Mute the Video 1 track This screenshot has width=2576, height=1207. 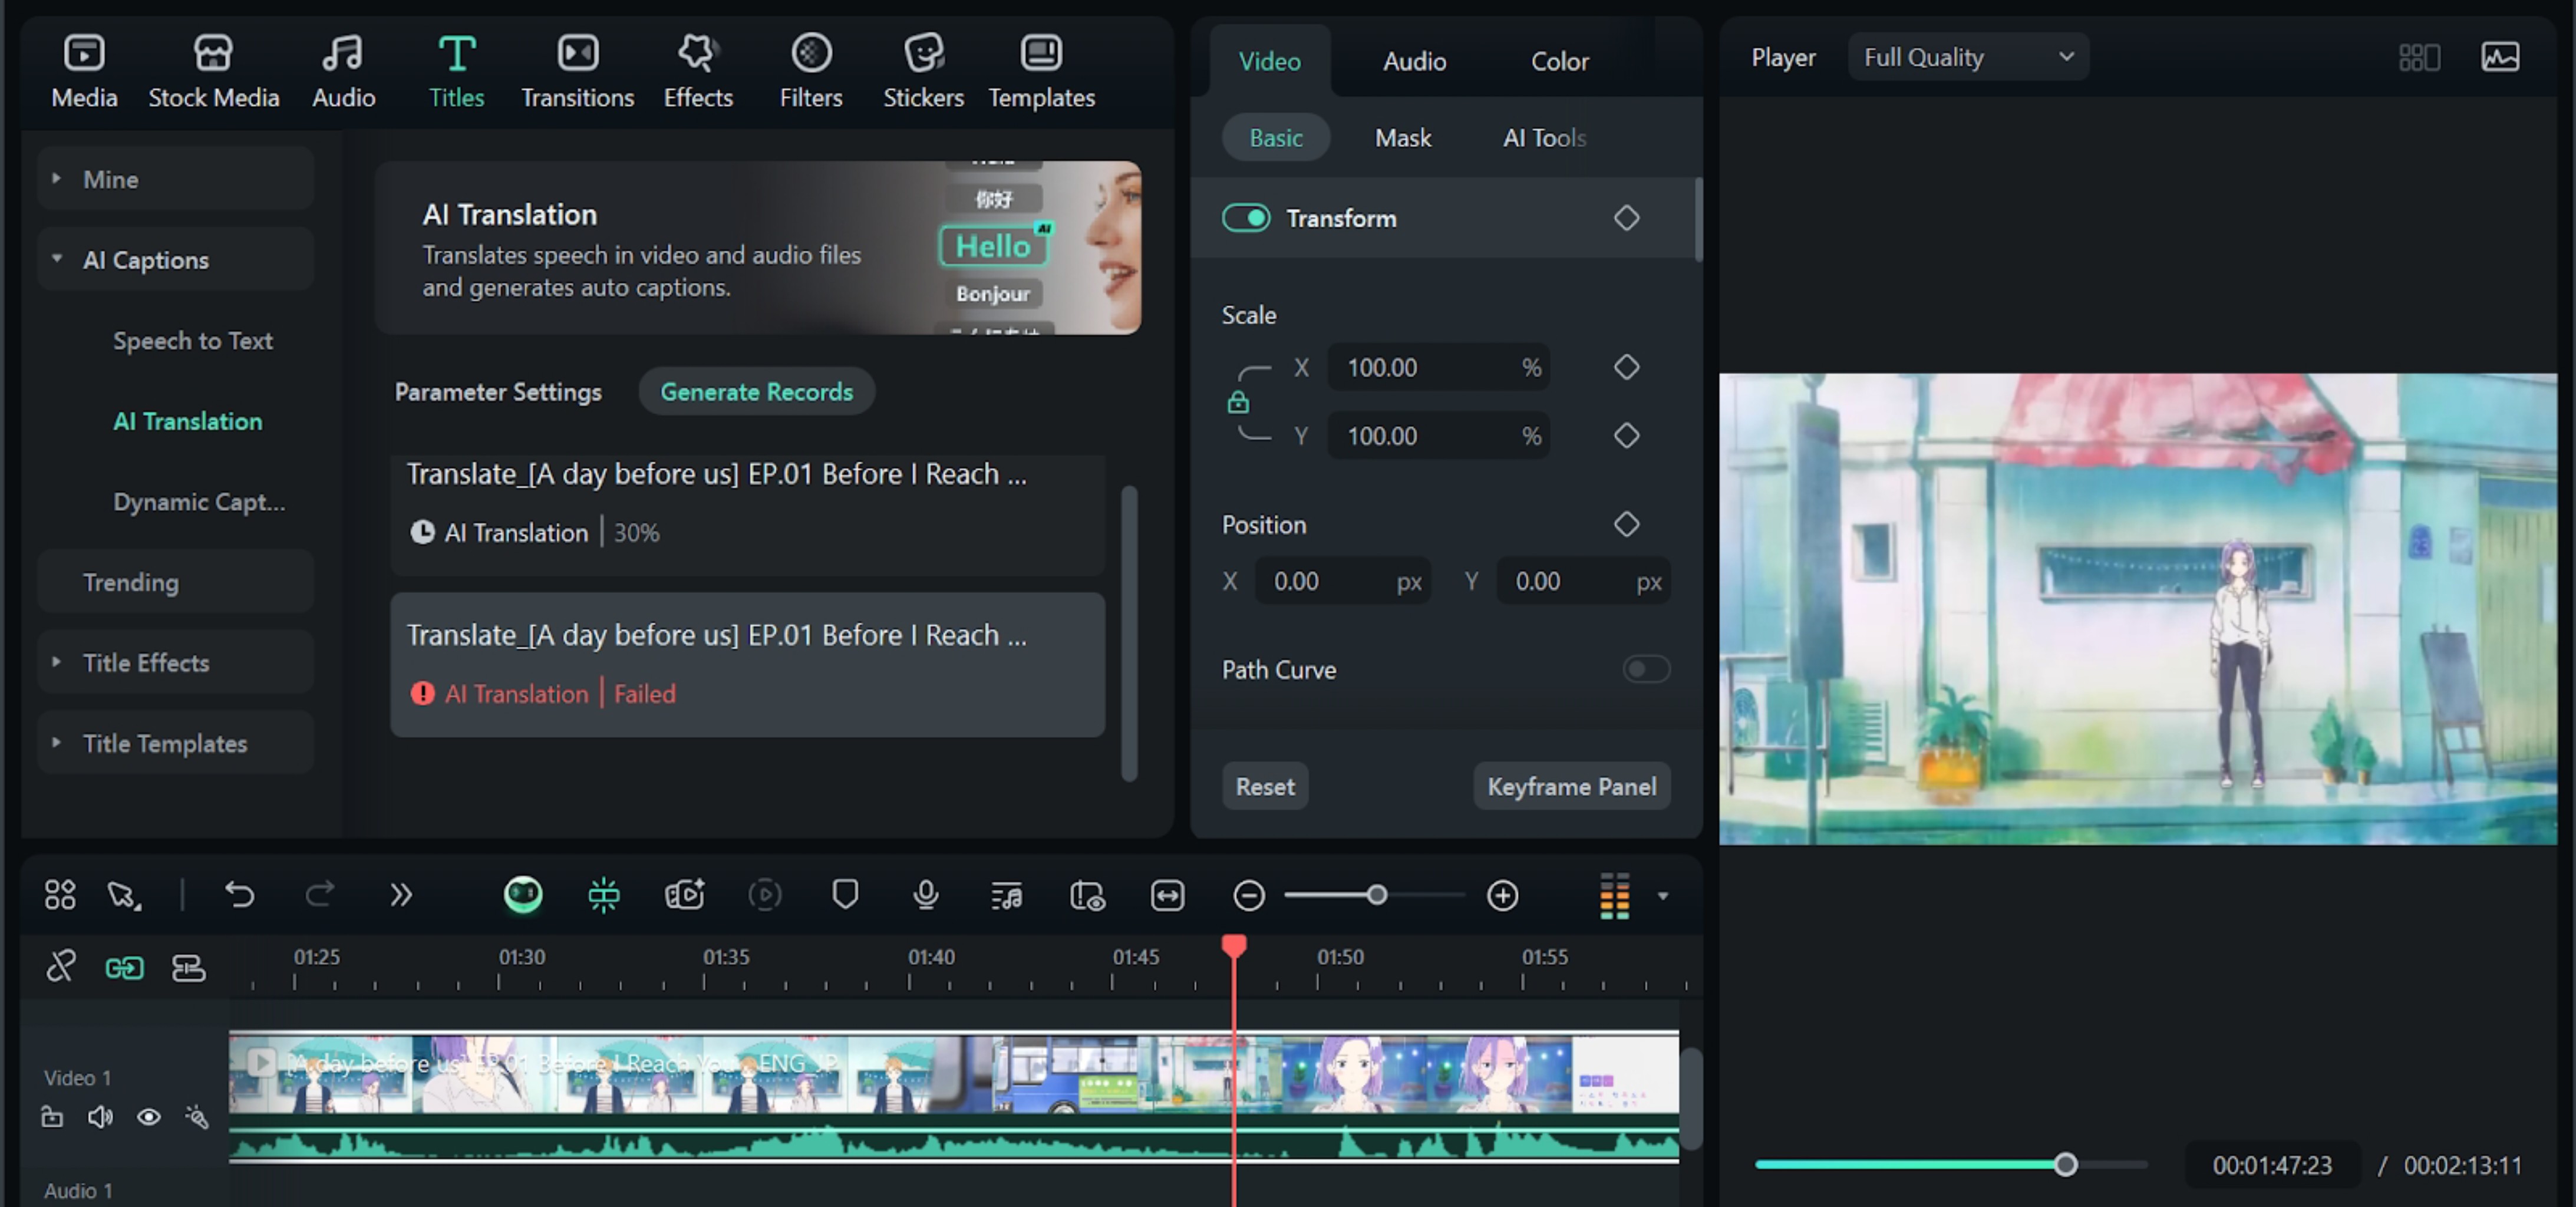[x=99, y=1116]
